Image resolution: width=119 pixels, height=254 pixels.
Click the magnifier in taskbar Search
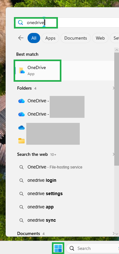[72, 248]
